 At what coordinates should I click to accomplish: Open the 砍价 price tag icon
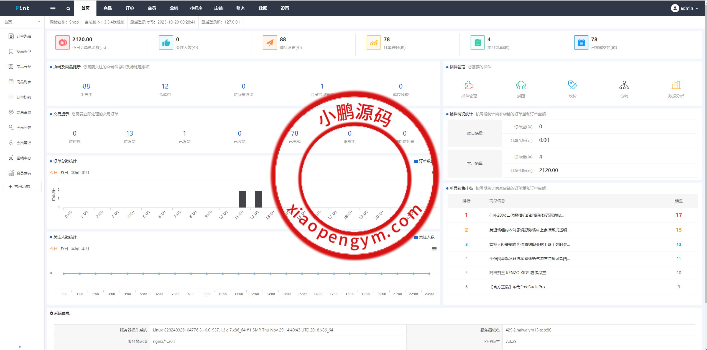[572, 85]
